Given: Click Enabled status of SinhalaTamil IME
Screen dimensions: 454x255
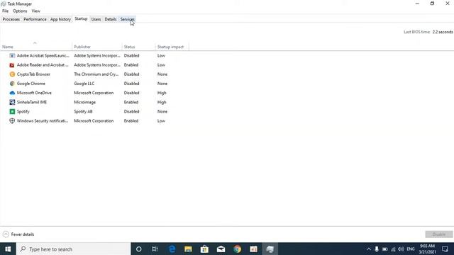Looking at the screenshot, I should tap(131, 102).
